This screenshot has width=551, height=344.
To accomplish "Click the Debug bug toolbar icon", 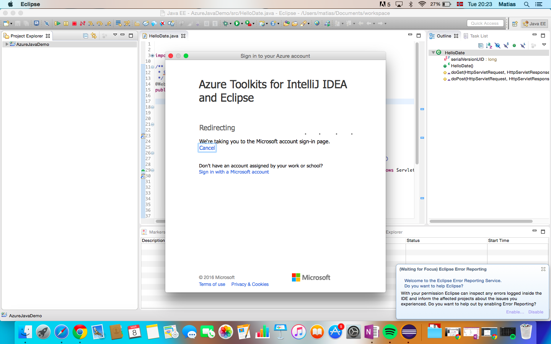I will (226, 23).
